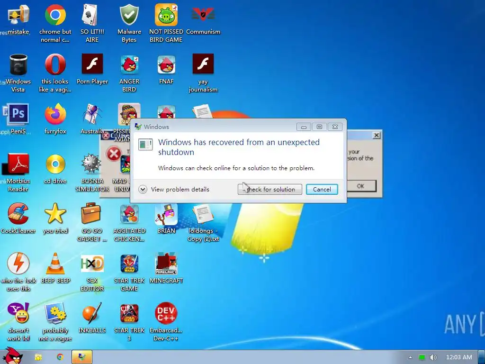The image size is (485, 364).
Task: Maximize the Windows recovery dialog
Action: pyautogui.click(x=320, y=127)
